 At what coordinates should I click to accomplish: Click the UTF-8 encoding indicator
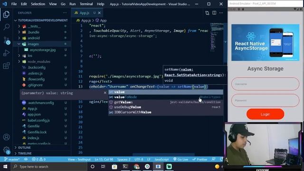tap(139, 160)
